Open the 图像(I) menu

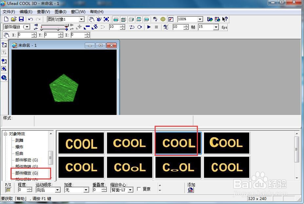pyautogui.click(x=61, y=11)
